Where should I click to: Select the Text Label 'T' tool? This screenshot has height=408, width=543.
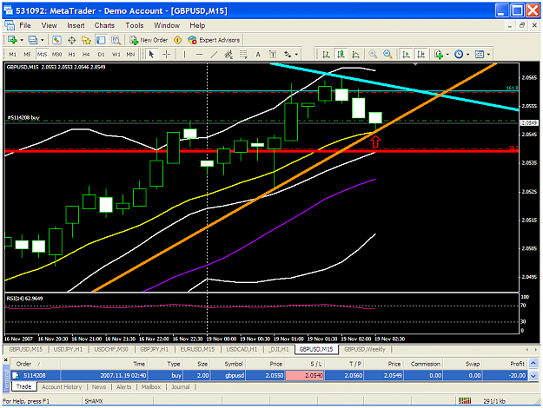click(x=273, y=55)
